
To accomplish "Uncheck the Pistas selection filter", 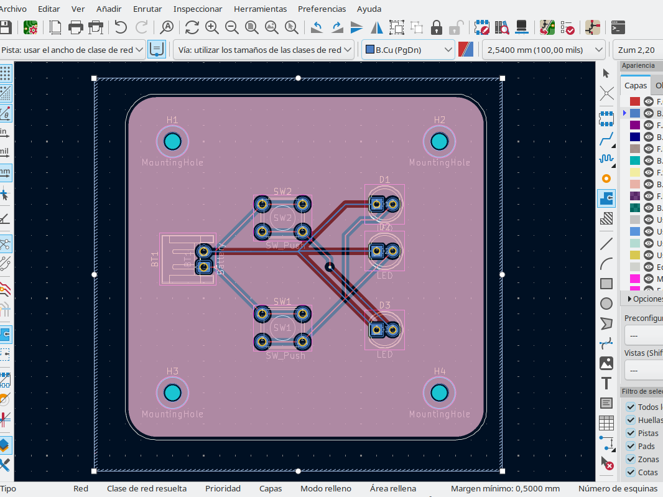I will [629, 433].
